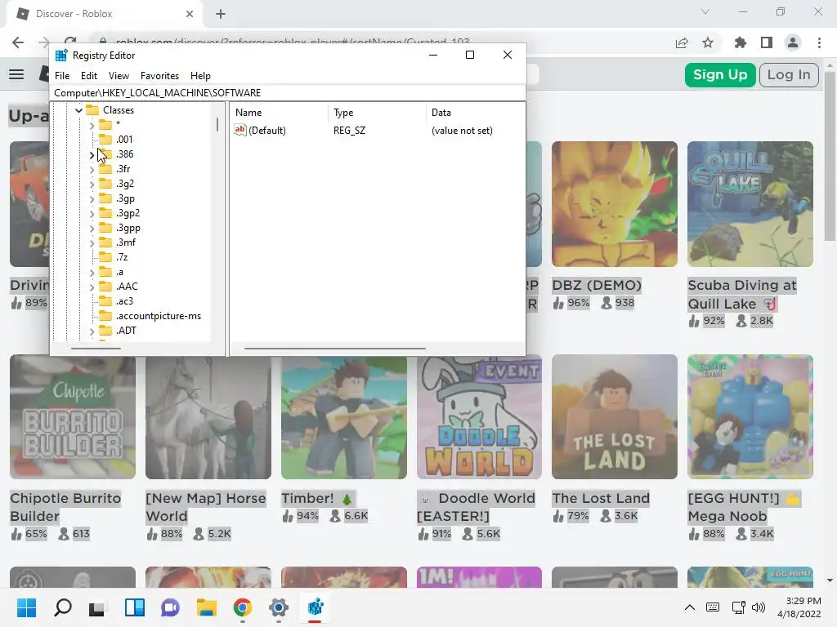Click the (value not set) data cell

pyautogui.click(x=462, y=131)
